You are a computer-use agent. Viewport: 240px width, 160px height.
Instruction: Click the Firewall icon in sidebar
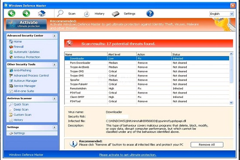click(11, 47)
